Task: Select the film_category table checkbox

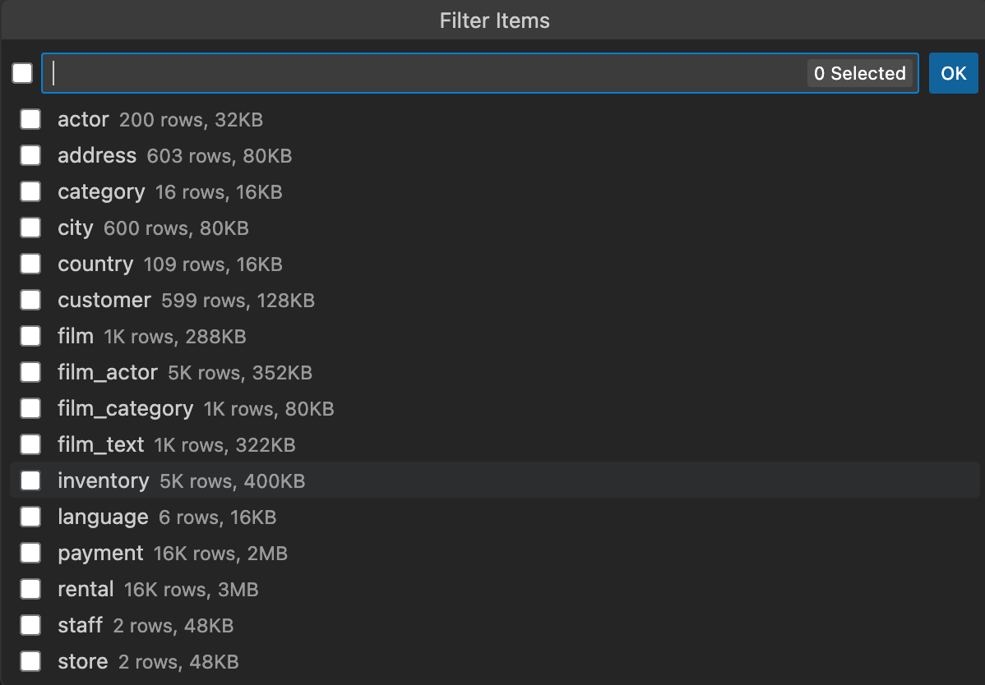Action: pyautogui.click(x=30, y=408)
